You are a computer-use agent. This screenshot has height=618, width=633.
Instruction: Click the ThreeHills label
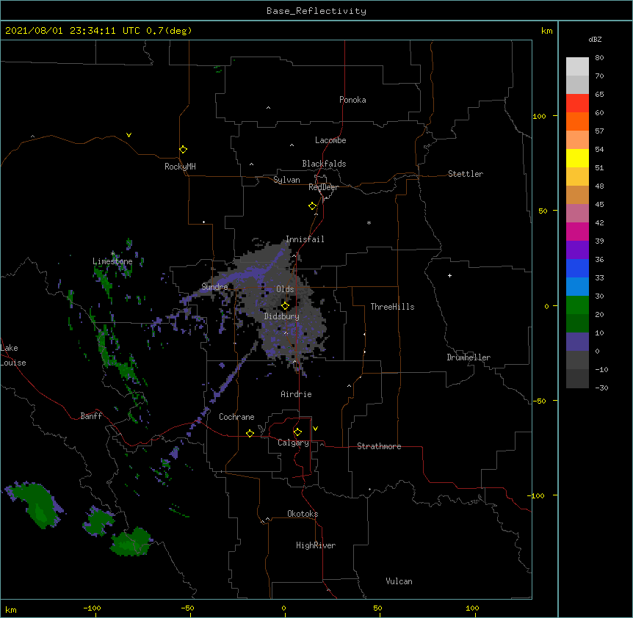pos(392,307)
